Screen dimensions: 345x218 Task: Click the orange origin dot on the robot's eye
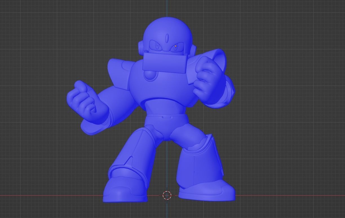tap(176, 46)
